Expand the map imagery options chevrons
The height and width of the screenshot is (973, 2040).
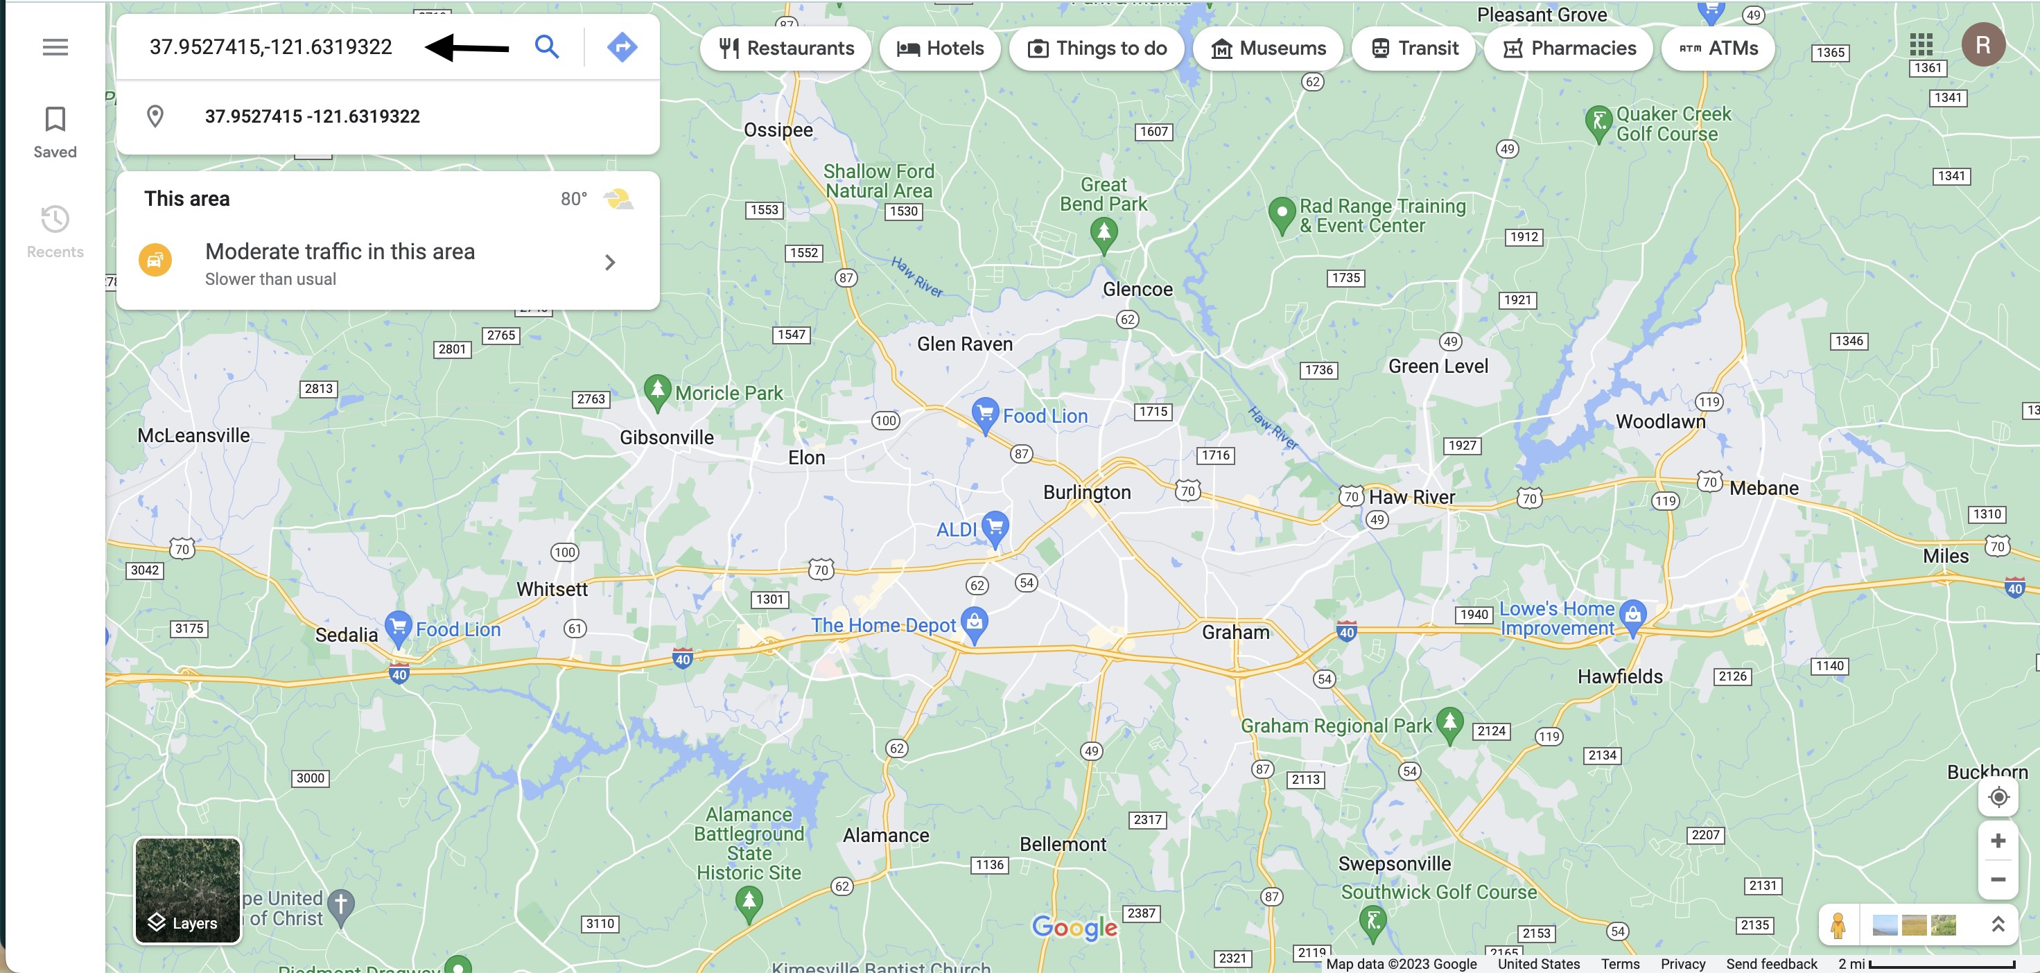coord(1997,924)
